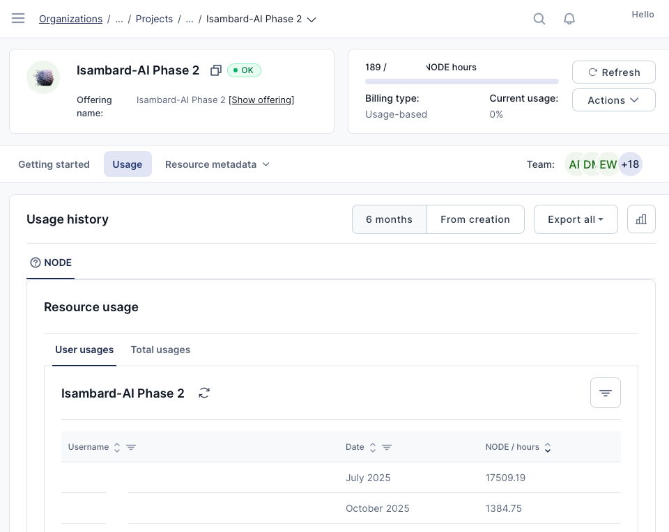Open the notifications bell

coord(569,19)
